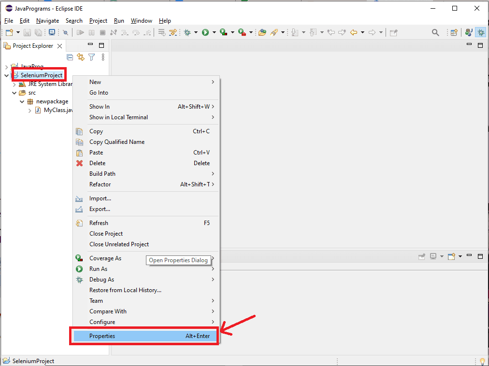Close the Project Explorer tab
489x366 pixels.
59,46
